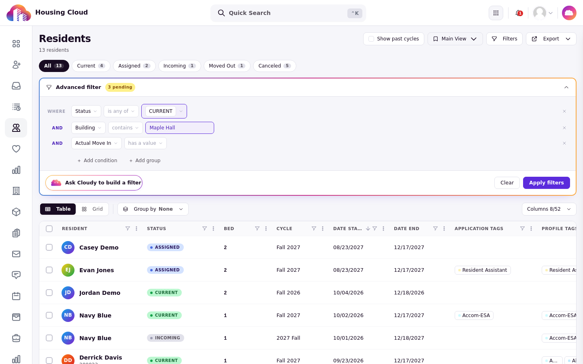The height and width of the screenshot is (364, 583).
Task: Open the Export dropdown
Action: [x=551, y=39]
